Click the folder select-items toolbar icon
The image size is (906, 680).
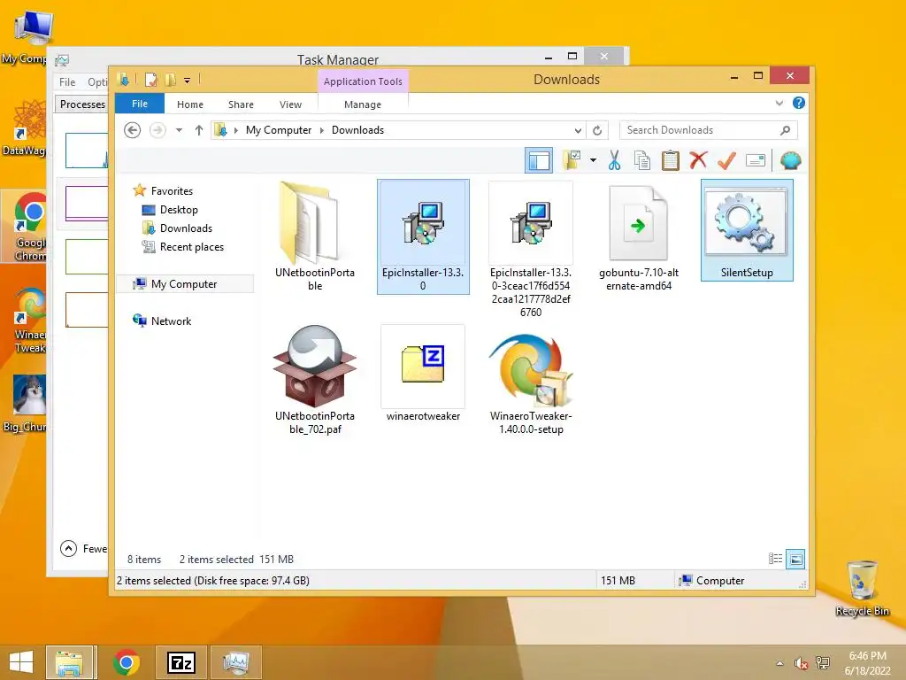pos(572,159)
